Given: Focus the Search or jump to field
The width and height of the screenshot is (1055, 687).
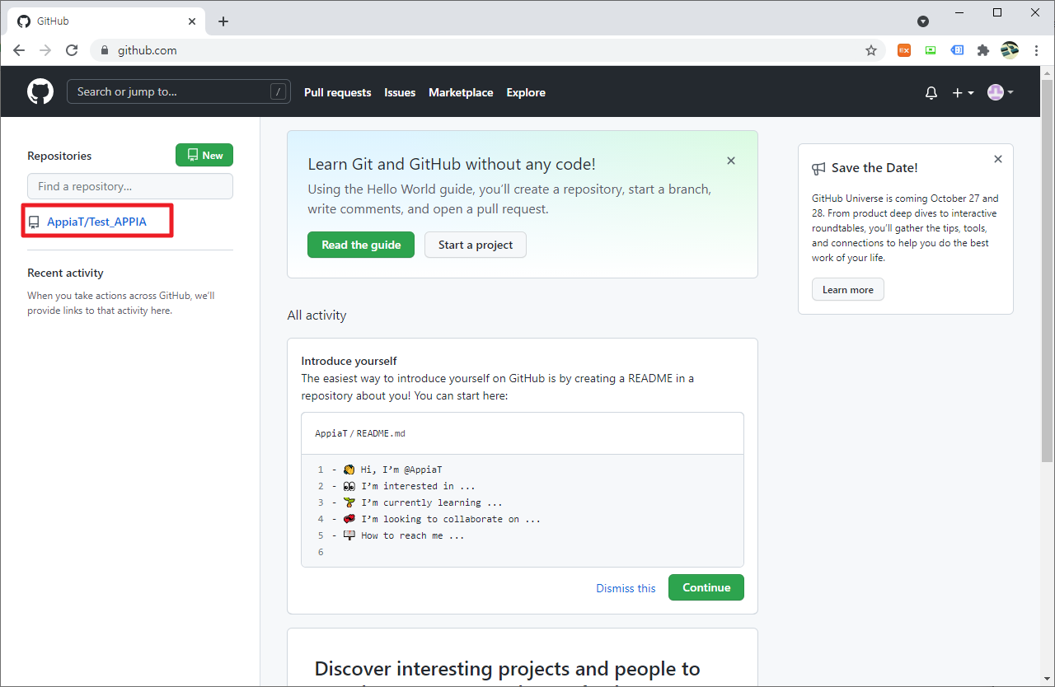Looking at the screenshot, I should 178,91.
